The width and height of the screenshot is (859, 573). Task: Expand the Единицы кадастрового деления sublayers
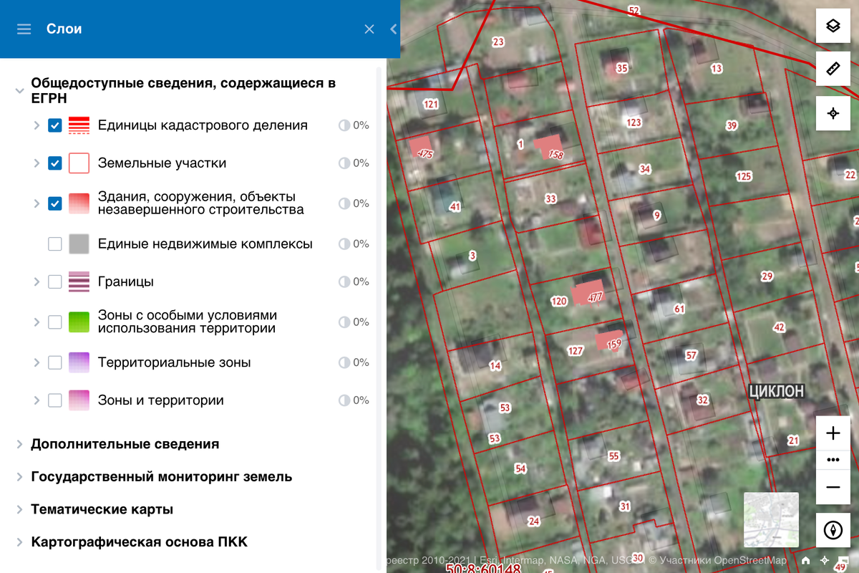pyautogui.click(x=37, y=125)
